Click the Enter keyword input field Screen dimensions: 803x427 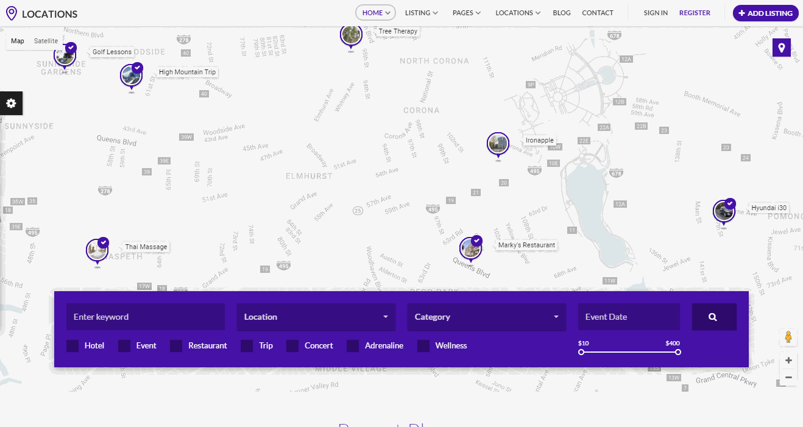[x=145, y=317]
